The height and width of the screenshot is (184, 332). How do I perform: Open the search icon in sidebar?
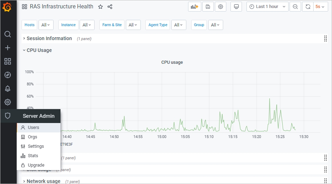pos(8,34)
